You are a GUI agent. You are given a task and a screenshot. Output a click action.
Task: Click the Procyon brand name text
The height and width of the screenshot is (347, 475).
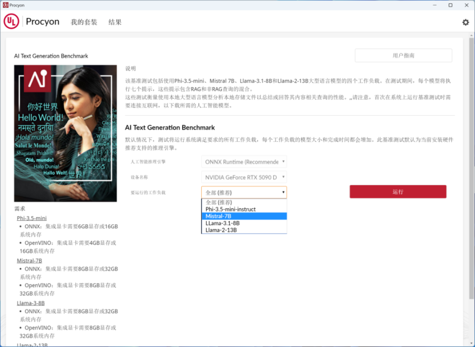43,21
